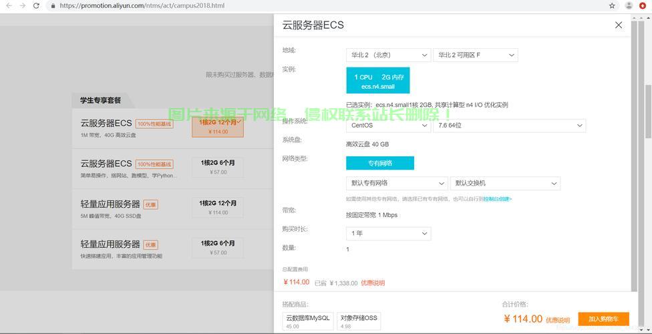Open the 华北2 可用区 F zone dropdown
The width and height of the screenshot is (652, 334).
(476, 55)
